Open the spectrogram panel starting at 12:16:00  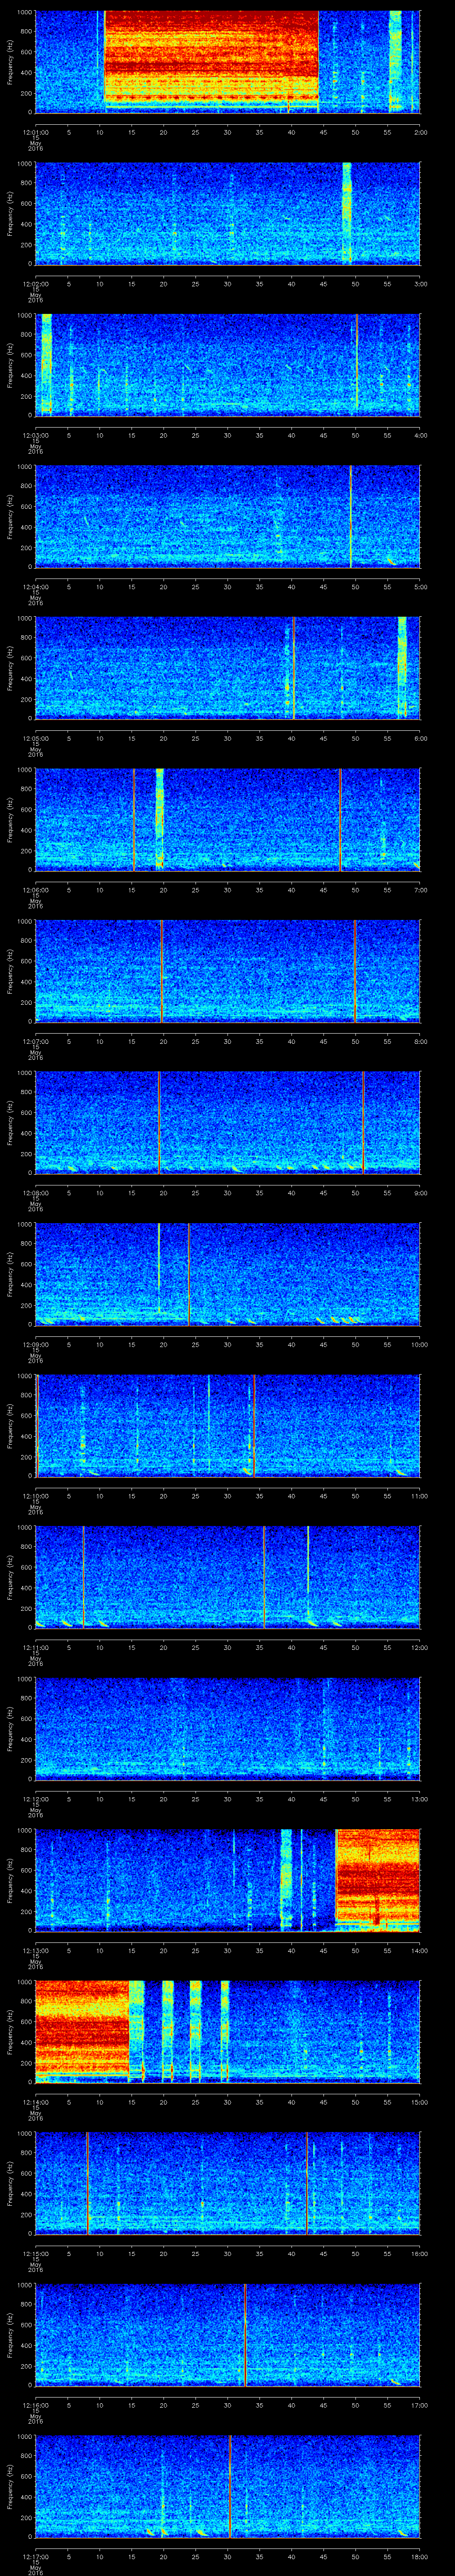tap(228, 2334)
